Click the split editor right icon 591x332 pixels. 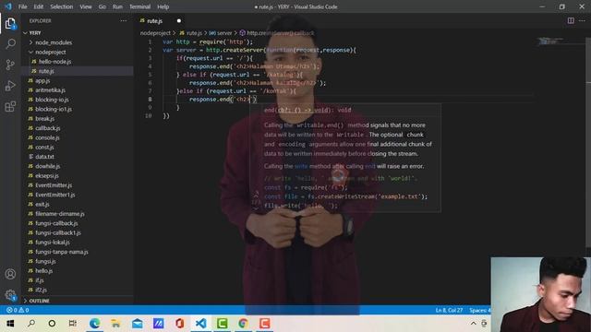point(571,20)
